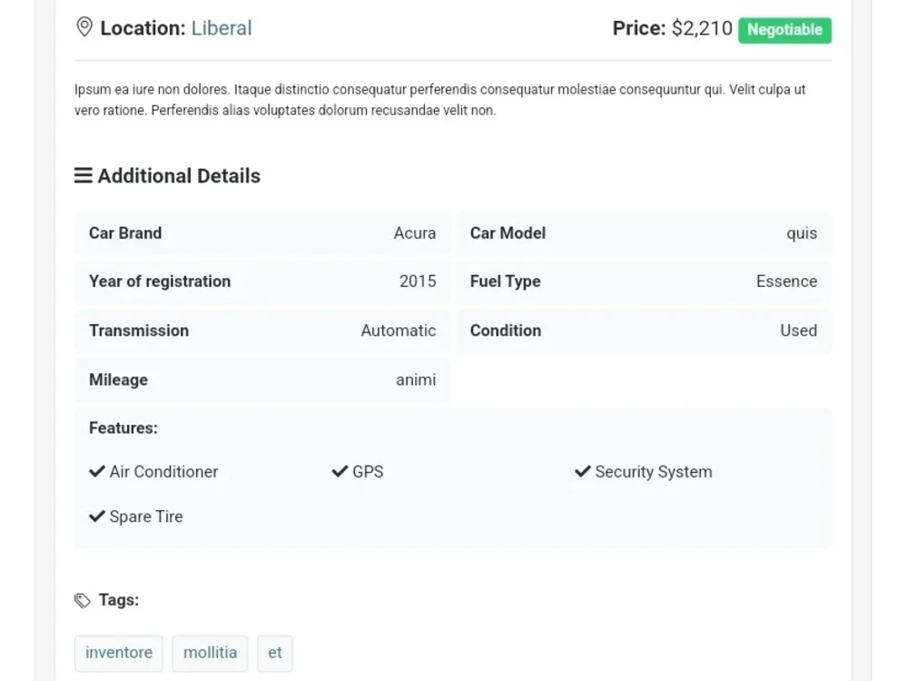Open the et tag
This screenshot has width=908, height=681.
coord(275,653)
